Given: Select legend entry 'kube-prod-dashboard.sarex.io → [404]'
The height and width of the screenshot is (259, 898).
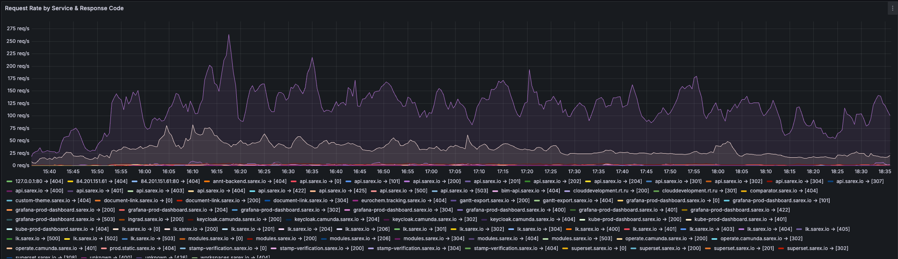Looking at the screenshot, I should pyautogui.click(x=62, y=229).
